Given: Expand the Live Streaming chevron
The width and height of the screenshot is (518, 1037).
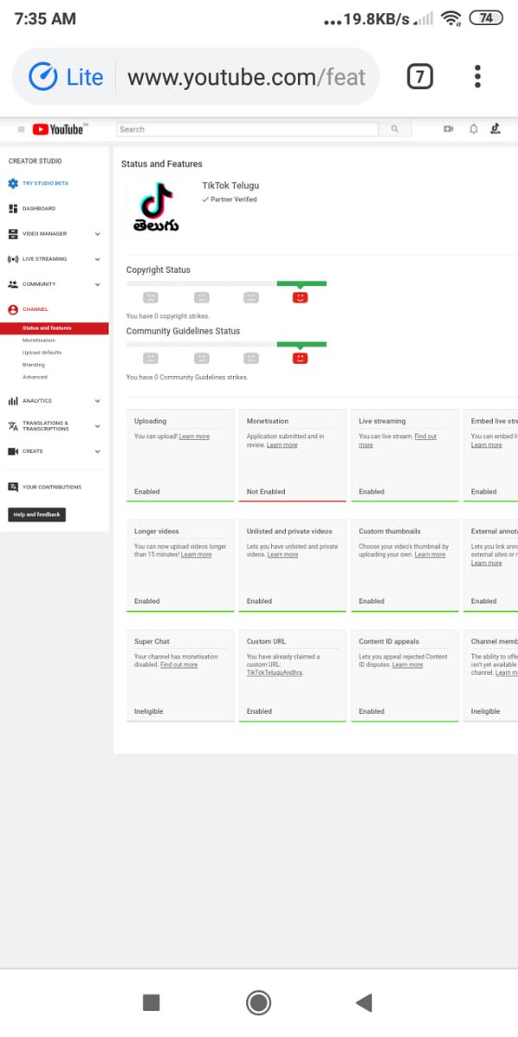Looking at the screenshot, I should pyautogui.click(x=98, y=258).
